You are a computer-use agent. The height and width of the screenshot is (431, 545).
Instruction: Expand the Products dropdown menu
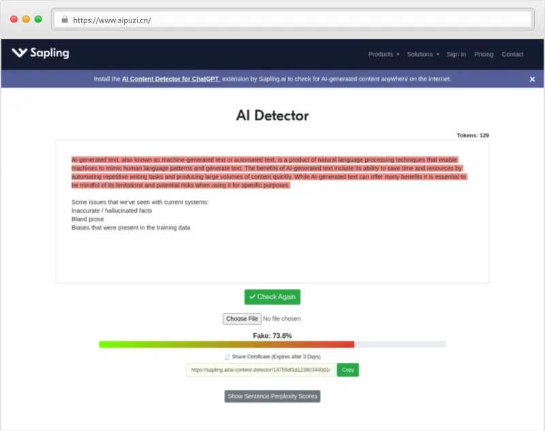click(x=384, y=54)
